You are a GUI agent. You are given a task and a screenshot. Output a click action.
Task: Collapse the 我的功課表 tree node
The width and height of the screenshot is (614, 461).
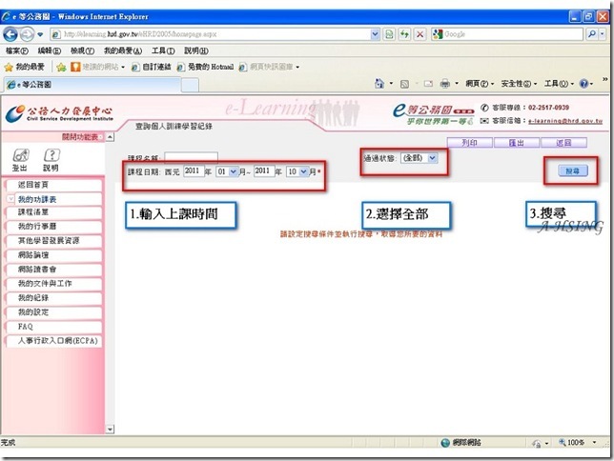[10, 199]
